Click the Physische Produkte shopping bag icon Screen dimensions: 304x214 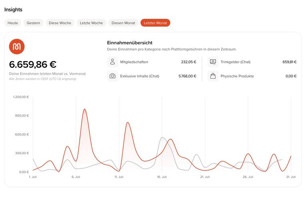[x=213, y=76]
